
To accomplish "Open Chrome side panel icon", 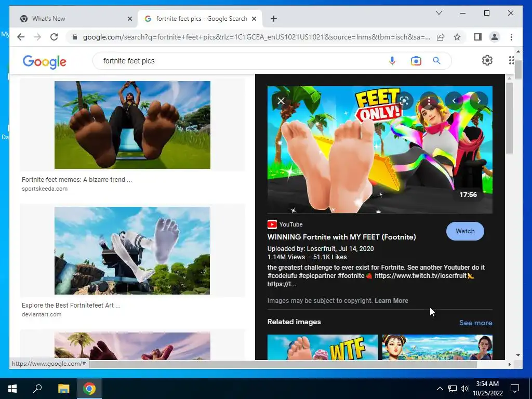I will coord(478,37).
